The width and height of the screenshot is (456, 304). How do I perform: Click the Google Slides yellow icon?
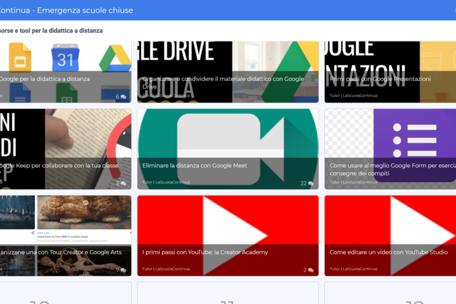tap(20, 57)
